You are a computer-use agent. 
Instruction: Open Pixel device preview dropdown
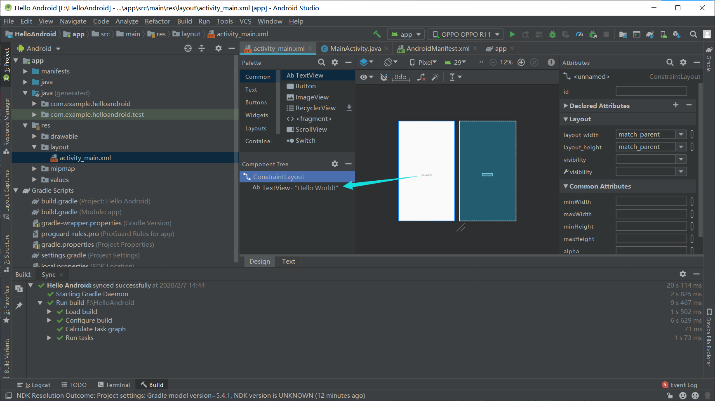423,62
